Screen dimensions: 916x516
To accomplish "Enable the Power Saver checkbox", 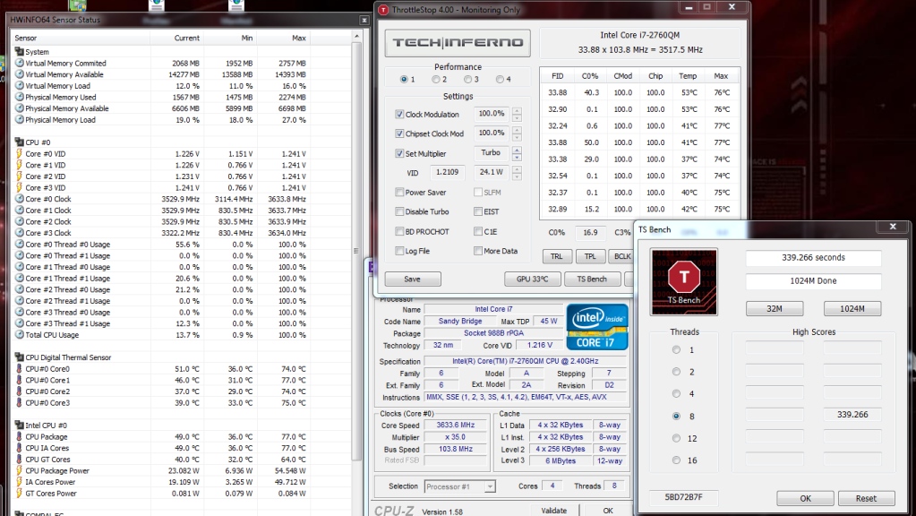I will point(399,193).
